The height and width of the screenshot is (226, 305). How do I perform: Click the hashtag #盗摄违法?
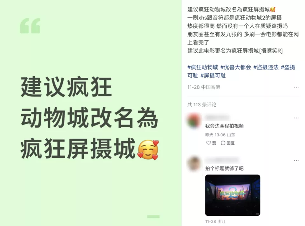[266, 67]
